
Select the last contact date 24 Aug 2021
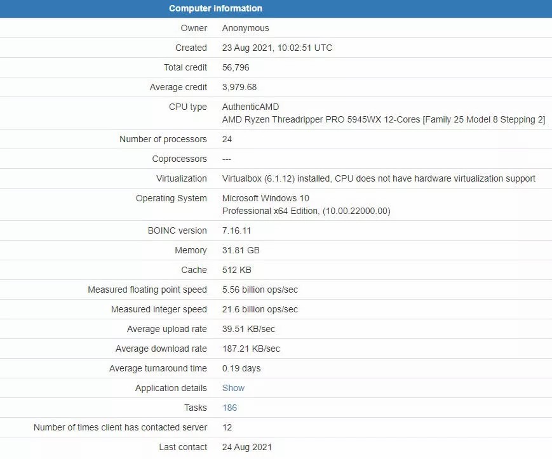click(247, 447)
